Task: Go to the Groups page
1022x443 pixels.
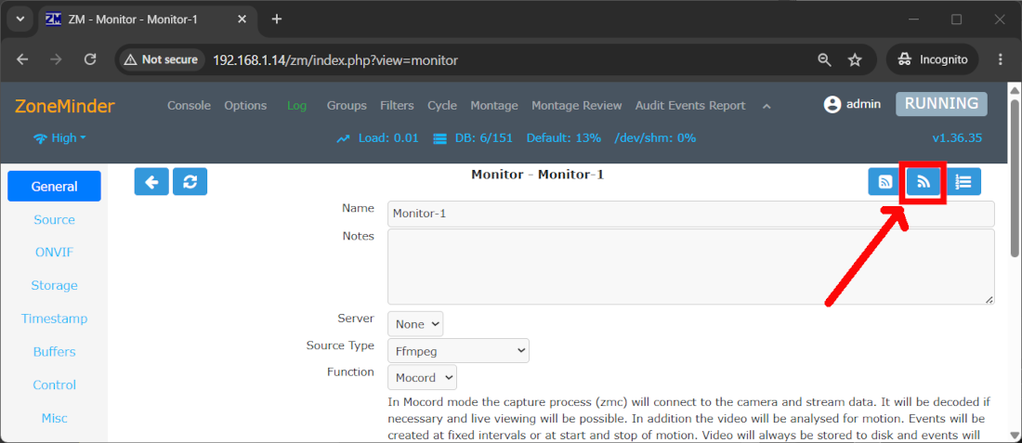Action: pos(347,106)
